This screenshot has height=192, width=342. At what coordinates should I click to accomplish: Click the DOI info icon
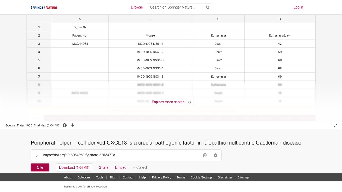[215, 155]
